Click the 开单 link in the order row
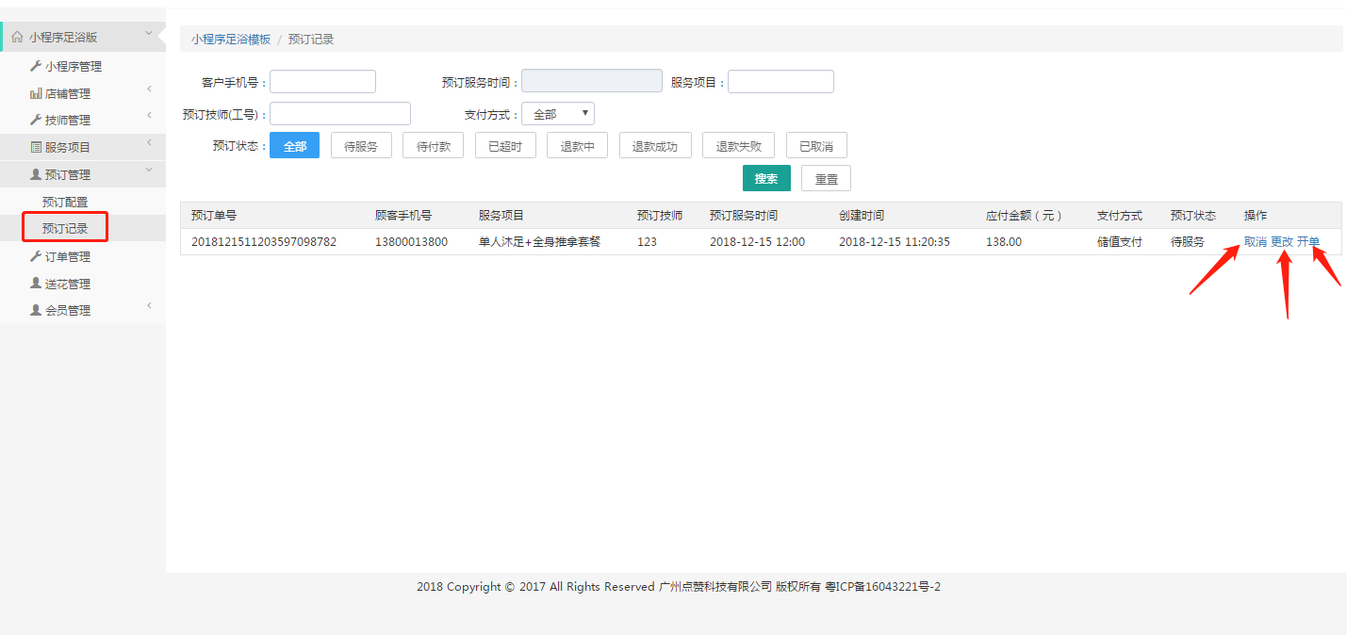 1307,242
